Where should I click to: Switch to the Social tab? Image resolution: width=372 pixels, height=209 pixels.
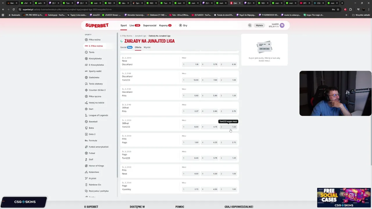[126, 47]
